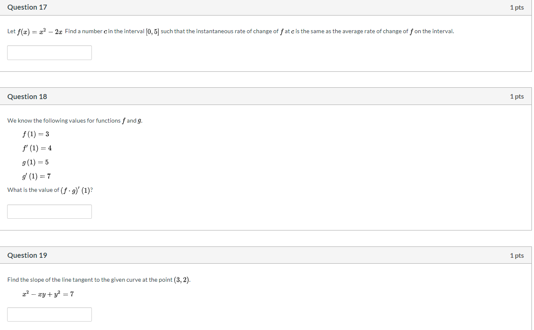Screen dimensions: 534x330
Task: Click the curve equation x² − xy + y² = 7
Action: 48,294
